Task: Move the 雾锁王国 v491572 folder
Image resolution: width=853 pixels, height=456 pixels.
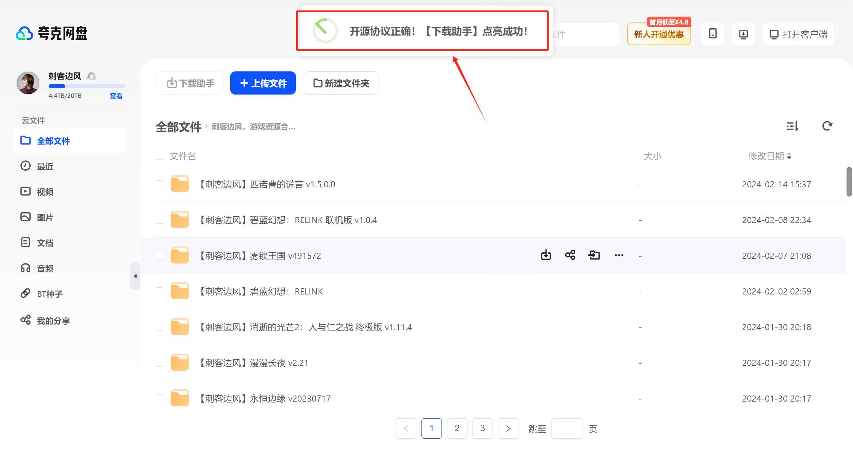Action: (594, 255)
